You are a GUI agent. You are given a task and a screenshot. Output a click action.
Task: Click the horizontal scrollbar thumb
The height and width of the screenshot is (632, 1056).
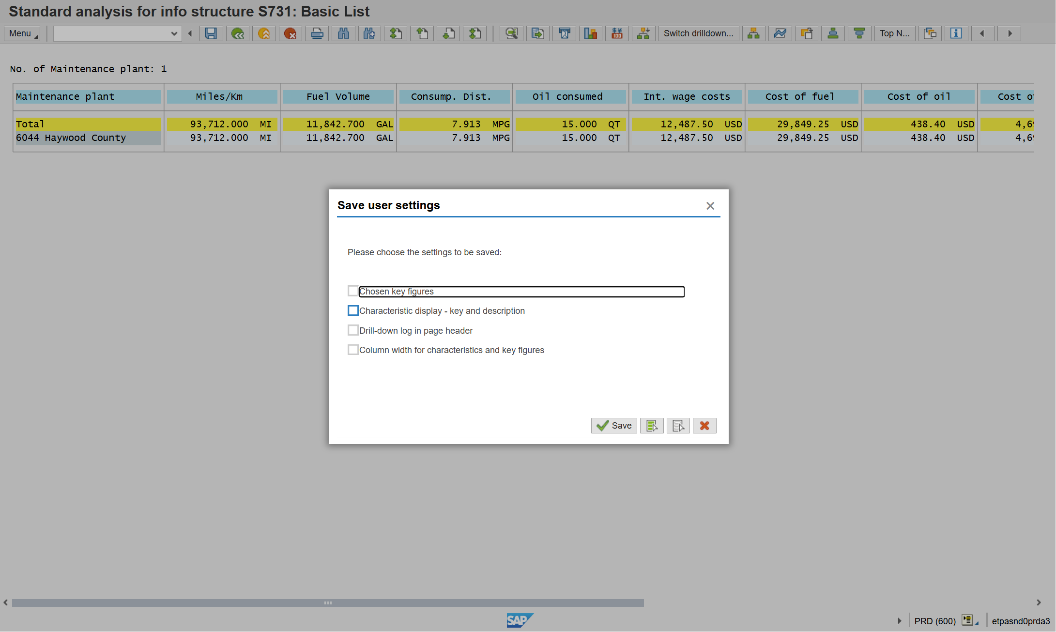pyautogui.click(x=328, y=603)
